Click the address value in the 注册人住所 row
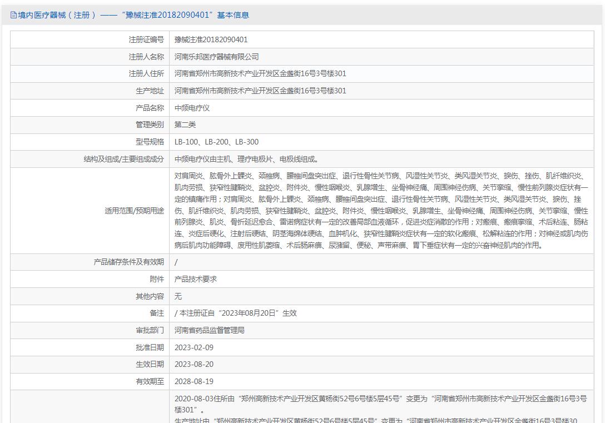This screenshot has height=423, width=605. click(260, 73)
